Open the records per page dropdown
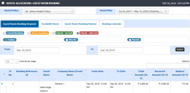The height and width of the screenshot is (93, 190). [12, 61]
